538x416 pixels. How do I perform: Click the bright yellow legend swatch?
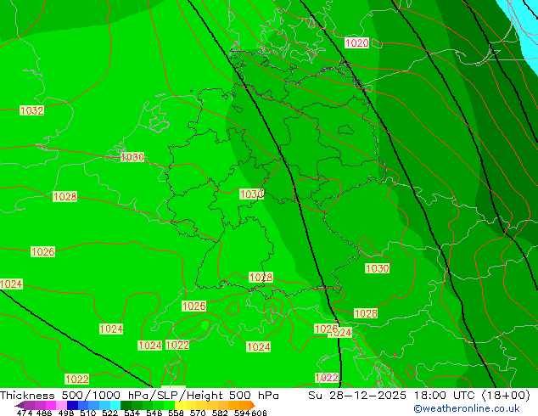pyautogui.click(x=181, y=405)
